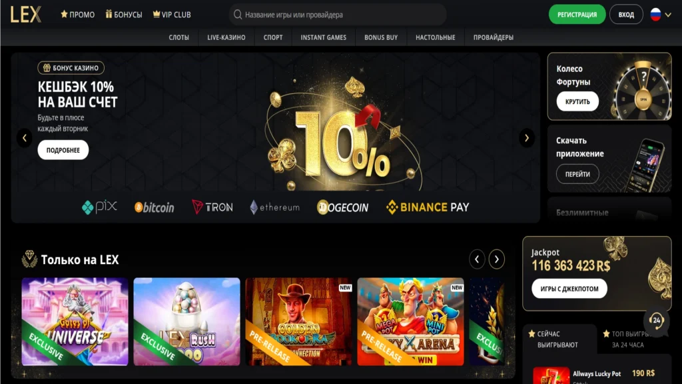The height and width of the screenshot is (384, 682).
Task: Show next banner slide arrow
Action: tap(527, 138)
